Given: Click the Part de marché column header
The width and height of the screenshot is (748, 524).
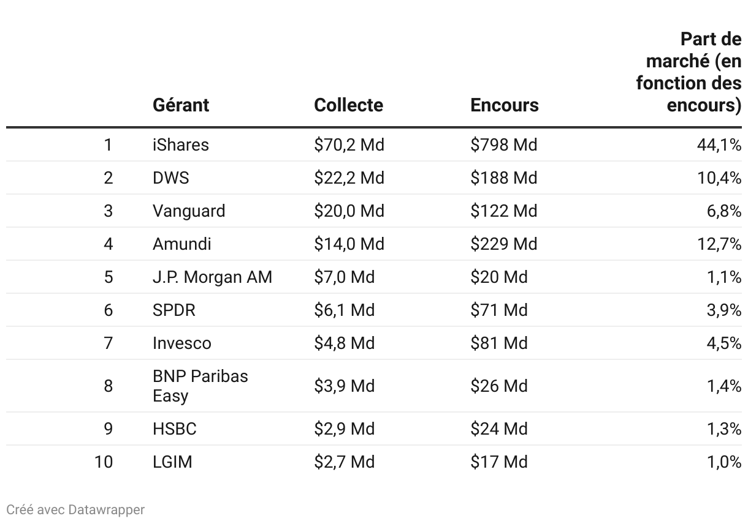Looking at the screenshot, I should point(689,72).
